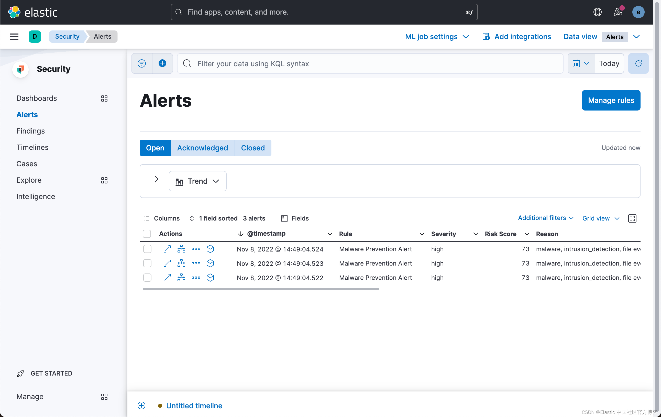Image resolution: width=661 pixels, height=417 pixels.
Task: Go to Dashboards in sidebar
Action: click(x=37, y=98)
